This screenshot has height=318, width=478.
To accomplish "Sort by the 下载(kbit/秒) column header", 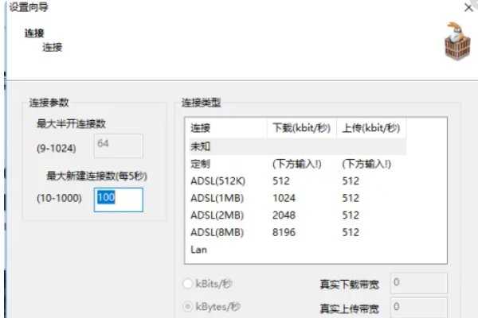I will click(302, 128).
